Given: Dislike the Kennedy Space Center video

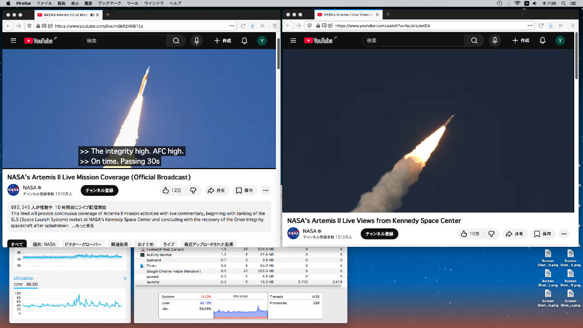Looking at the screenshot, I should [491, 234].
